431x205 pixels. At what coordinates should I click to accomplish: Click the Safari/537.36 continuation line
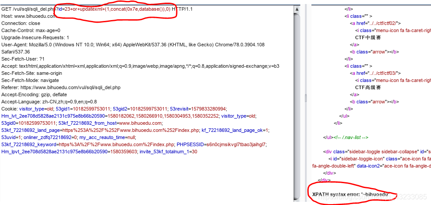point(16,52)
